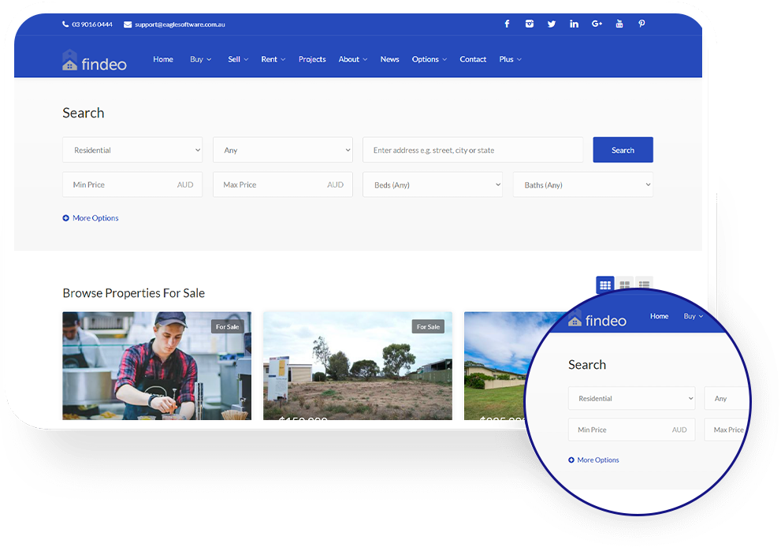
Task: Open the Contact menu item
Action: pyautogui.click(x=473, y=59)
